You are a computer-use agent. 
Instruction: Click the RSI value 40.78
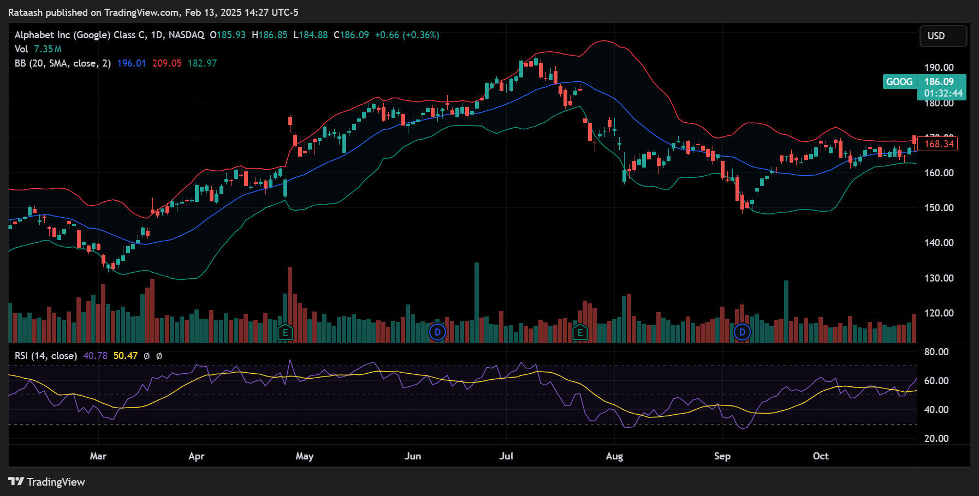96,356
